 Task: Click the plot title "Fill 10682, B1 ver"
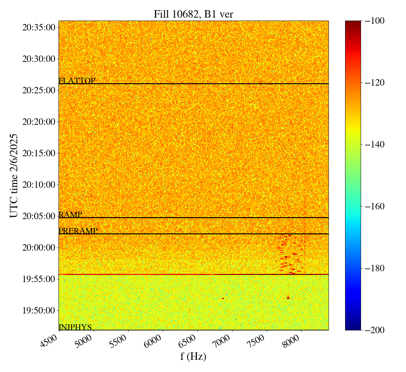(x=194, y=14)
